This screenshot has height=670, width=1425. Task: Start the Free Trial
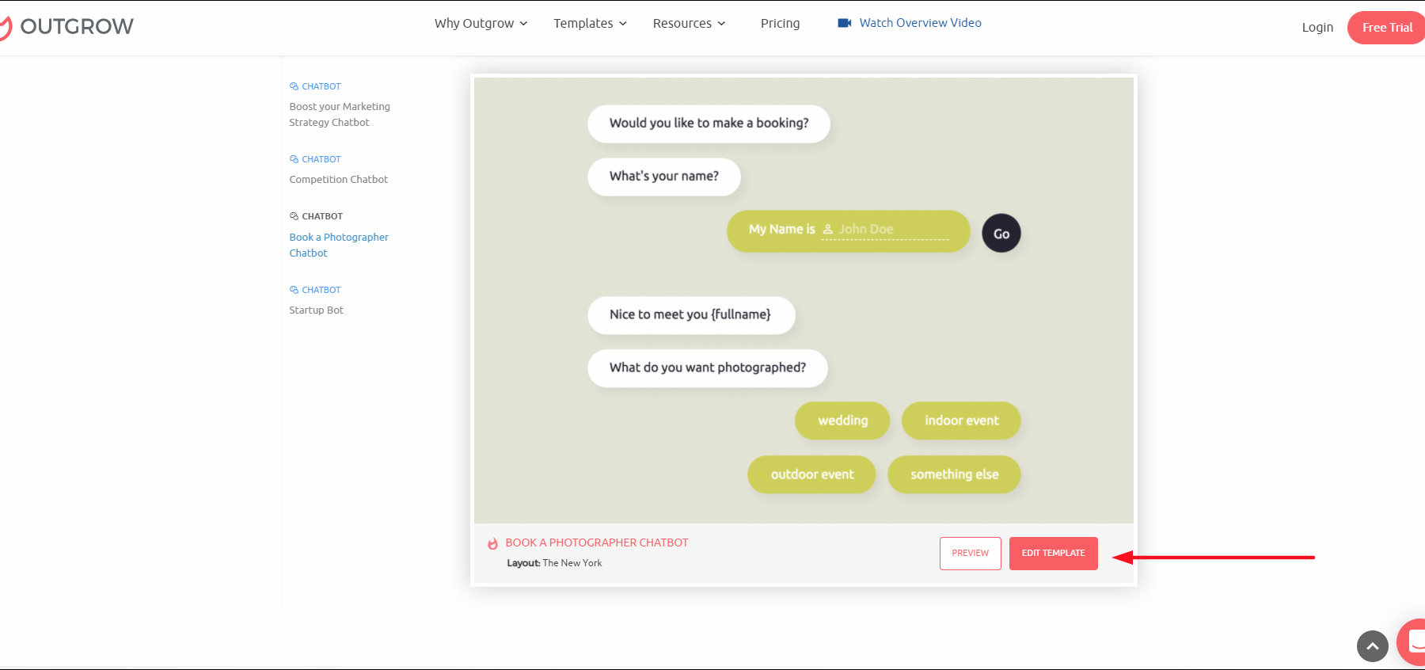click(x=1387, y=28)
